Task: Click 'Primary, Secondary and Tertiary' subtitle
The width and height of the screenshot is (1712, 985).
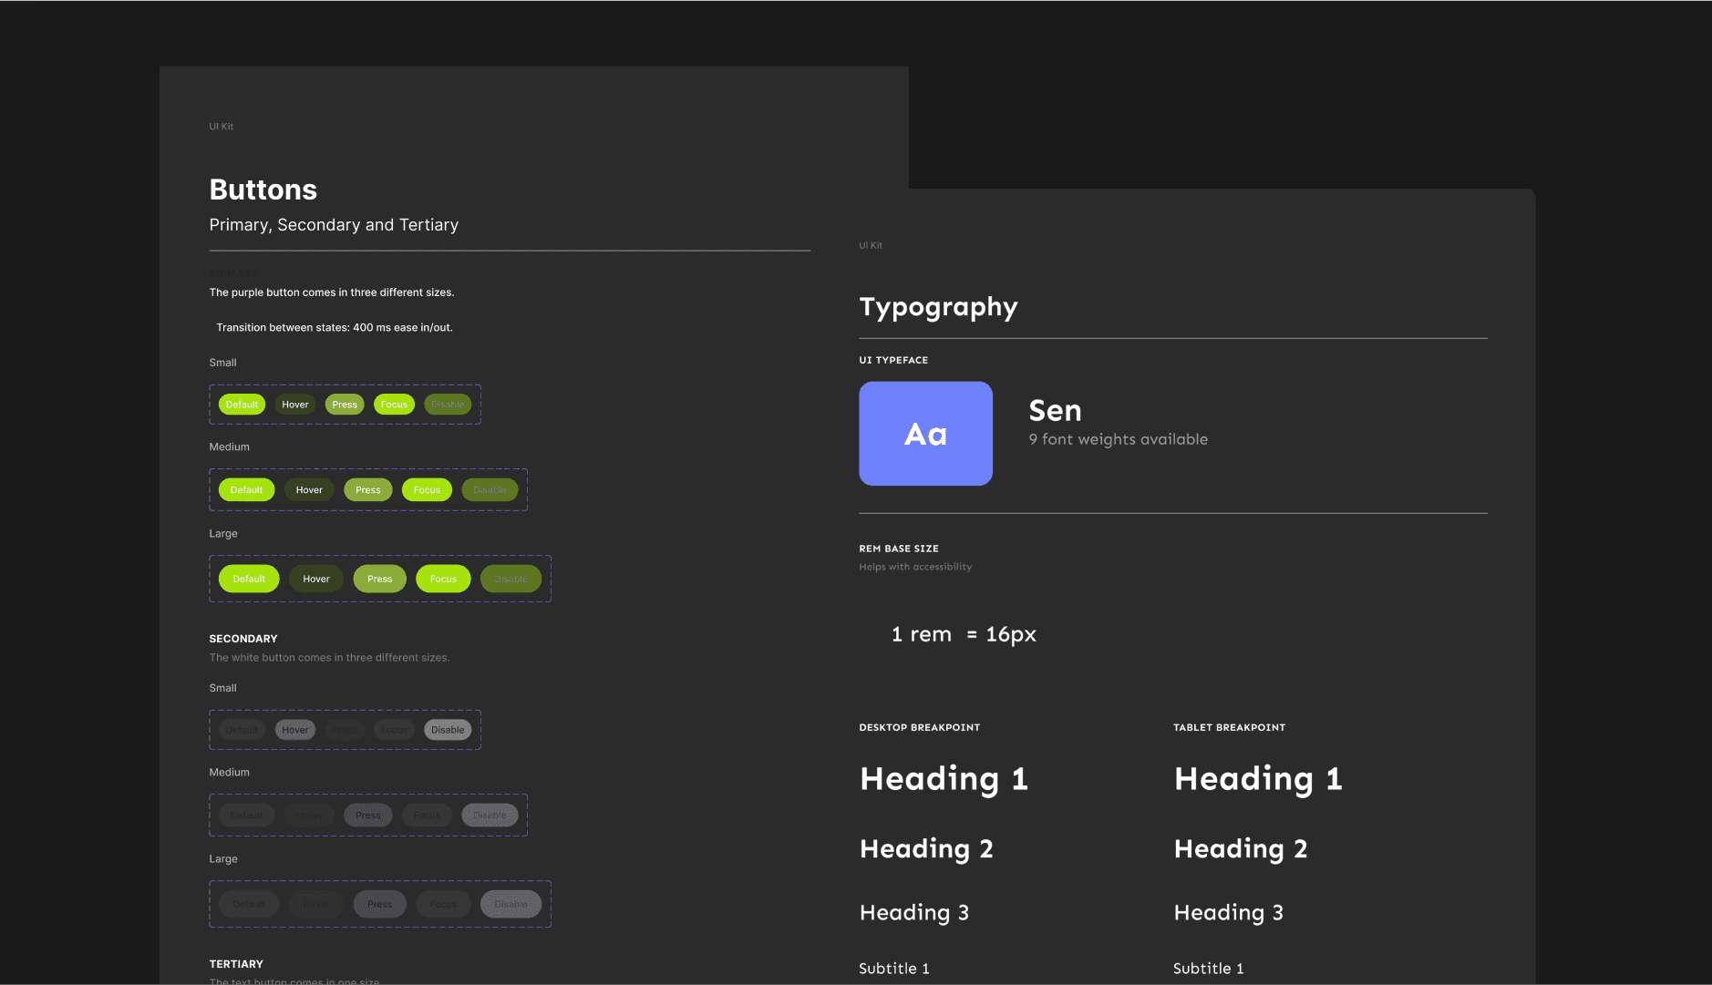Action: [334, 225]
